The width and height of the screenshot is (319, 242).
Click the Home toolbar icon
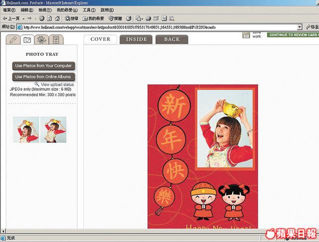pyautogui.click(x=57, y=18)
